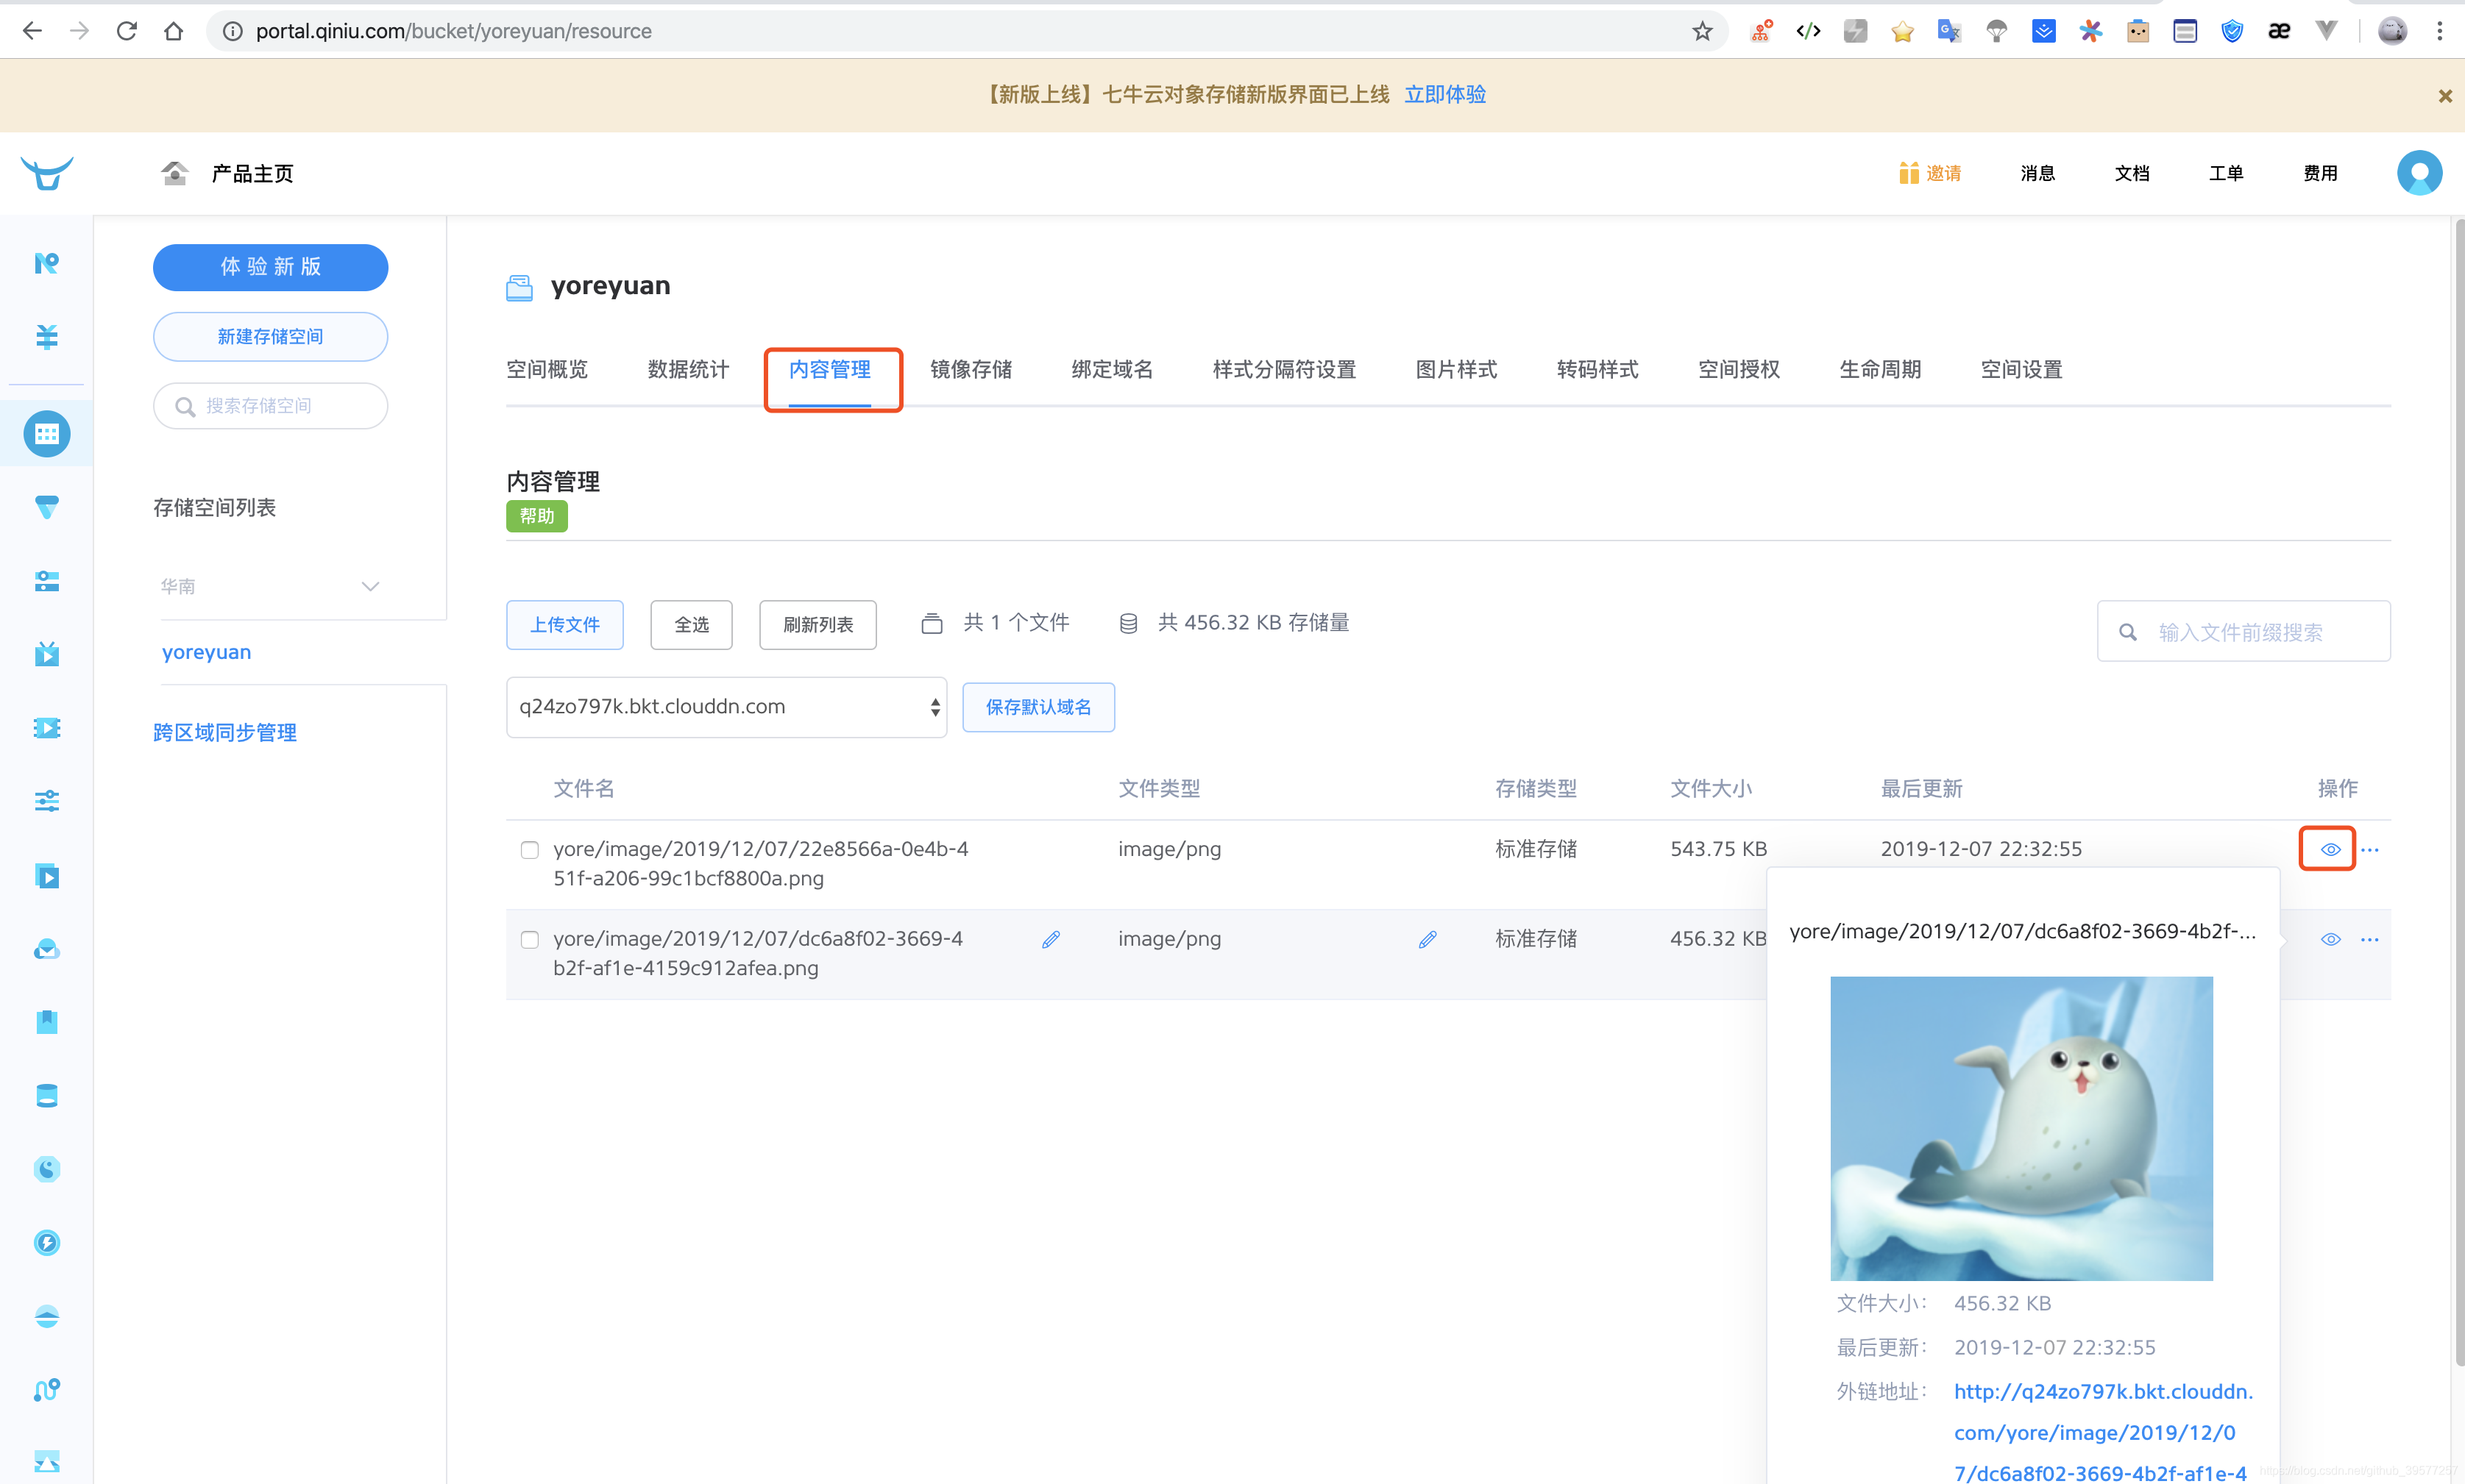Select the yoreyuan bucket in the list

click(206, 652)
